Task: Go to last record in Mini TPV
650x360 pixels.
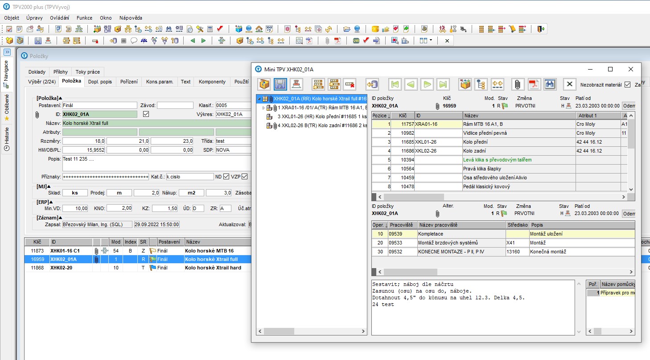Action: pos(443,84)
